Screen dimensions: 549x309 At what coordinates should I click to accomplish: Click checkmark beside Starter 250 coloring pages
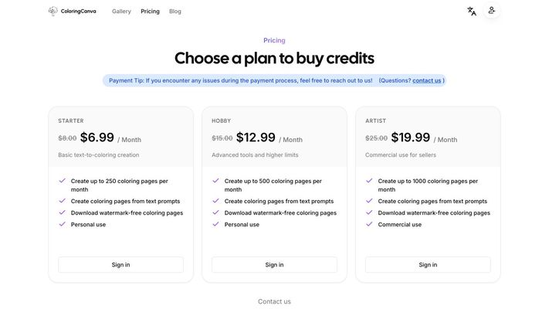[62, 181]
